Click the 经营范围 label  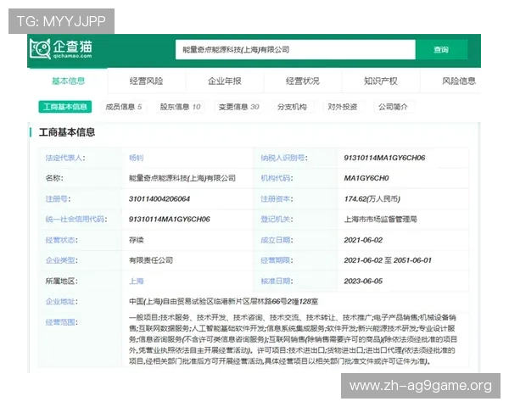click(x=62, y=322)
